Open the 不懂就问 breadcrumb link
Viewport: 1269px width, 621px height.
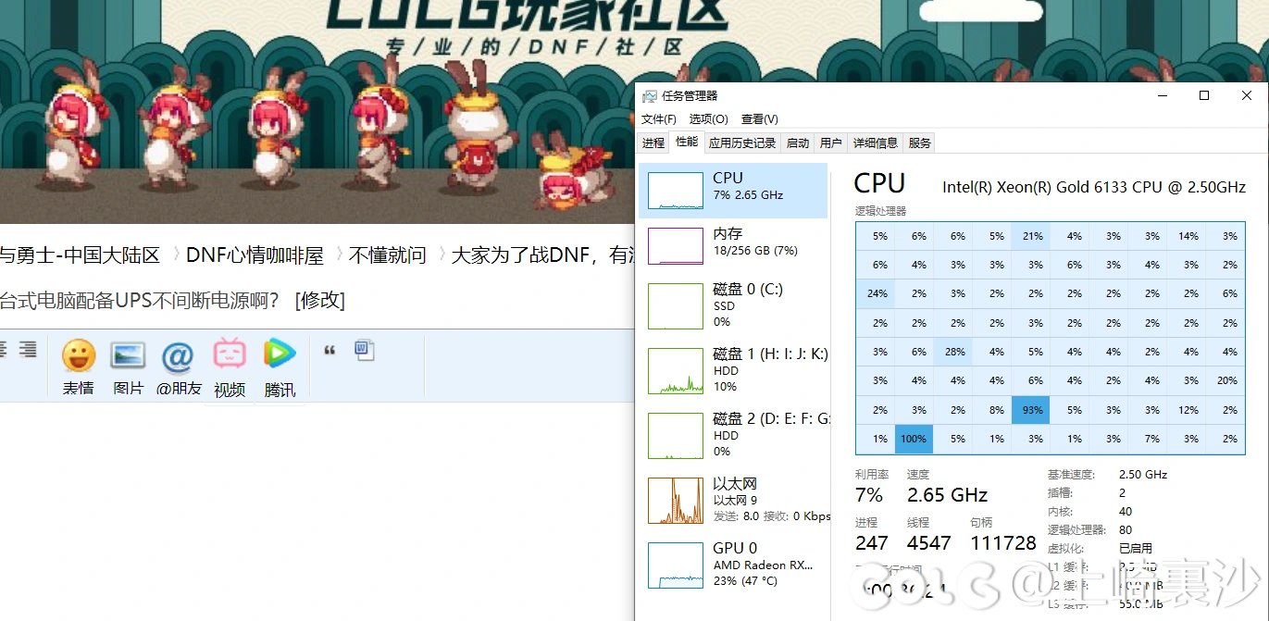pos(387,255)
